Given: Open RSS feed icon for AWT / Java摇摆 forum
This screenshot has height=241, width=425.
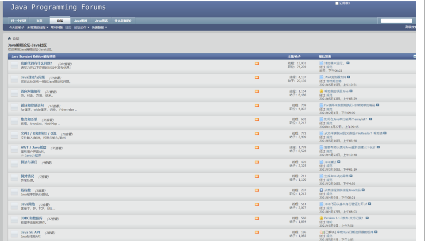Looking at the screenshot, I should (257, 148).
